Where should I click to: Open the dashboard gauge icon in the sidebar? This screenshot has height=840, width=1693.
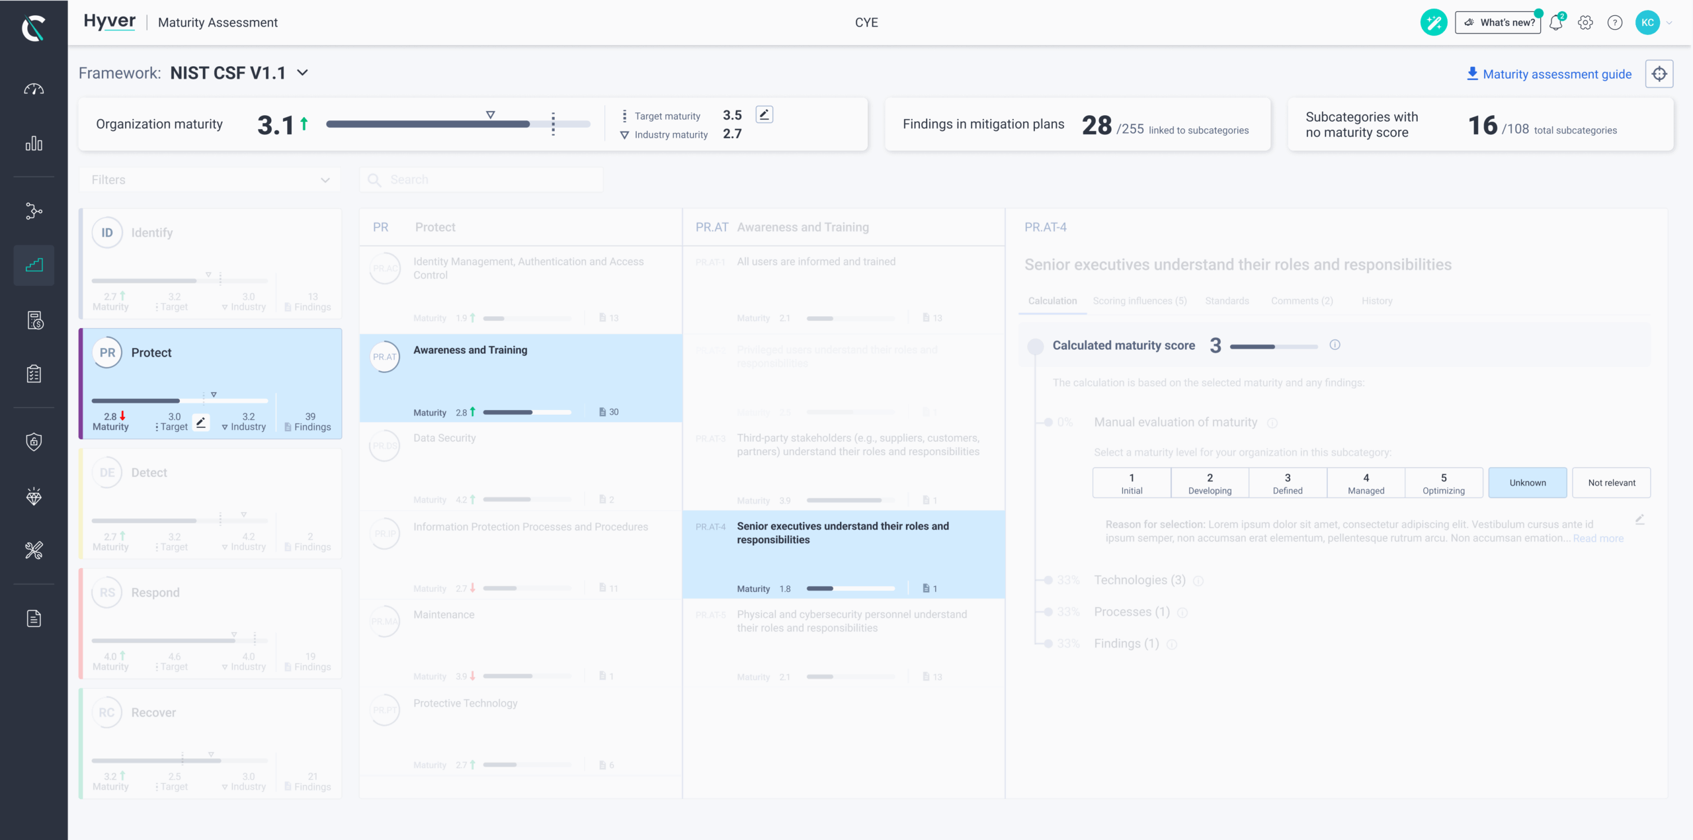[x=34, y=89]
